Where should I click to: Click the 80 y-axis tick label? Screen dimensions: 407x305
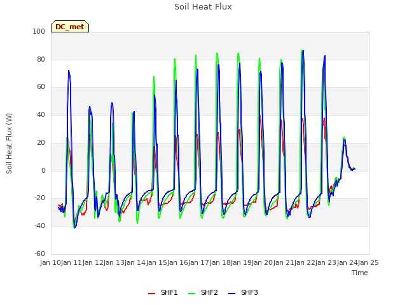coord(41,59)
